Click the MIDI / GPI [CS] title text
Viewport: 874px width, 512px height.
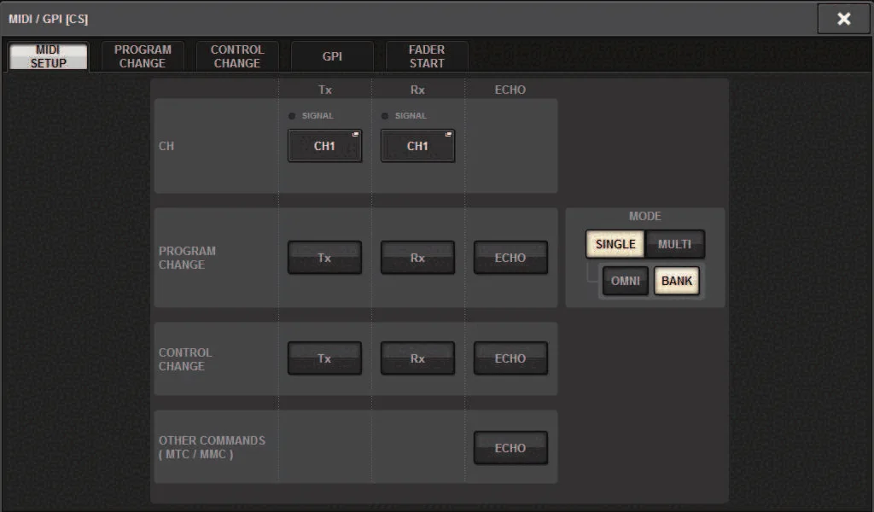48,19
